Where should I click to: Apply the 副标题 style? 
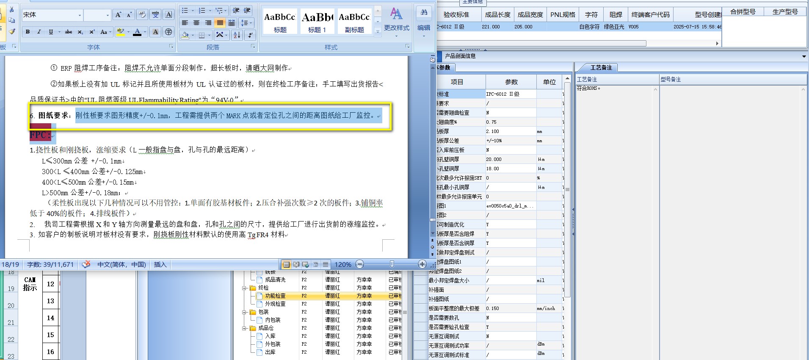point(354,21)
